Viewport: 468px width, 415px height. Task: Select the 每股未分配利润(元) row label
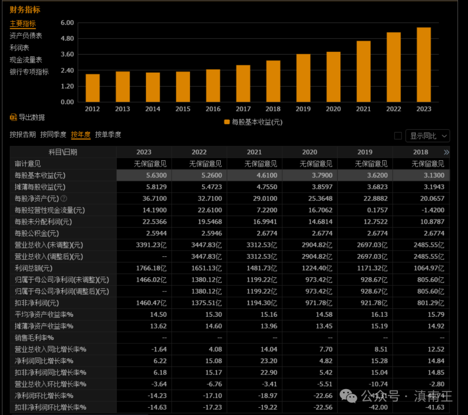(43, 222)
